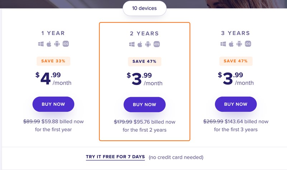
Task: Buy the 3 Years plan now
Action: coord(236,104)
